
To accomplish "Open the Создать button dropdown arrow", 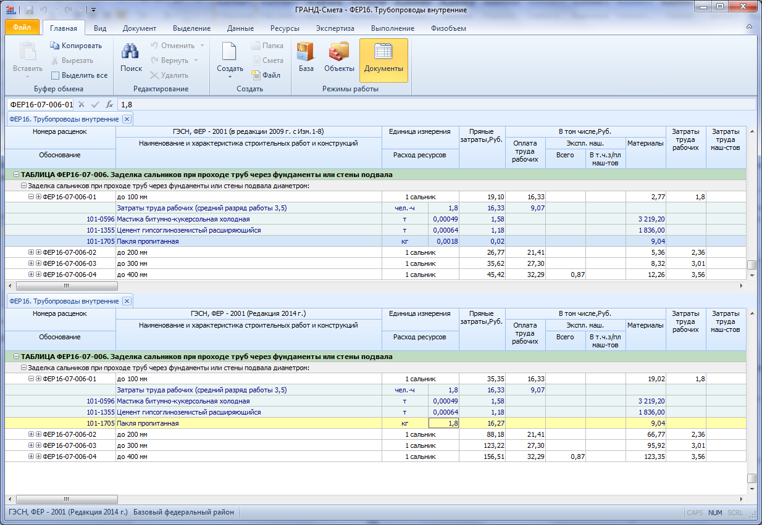I will pos(230,76).
